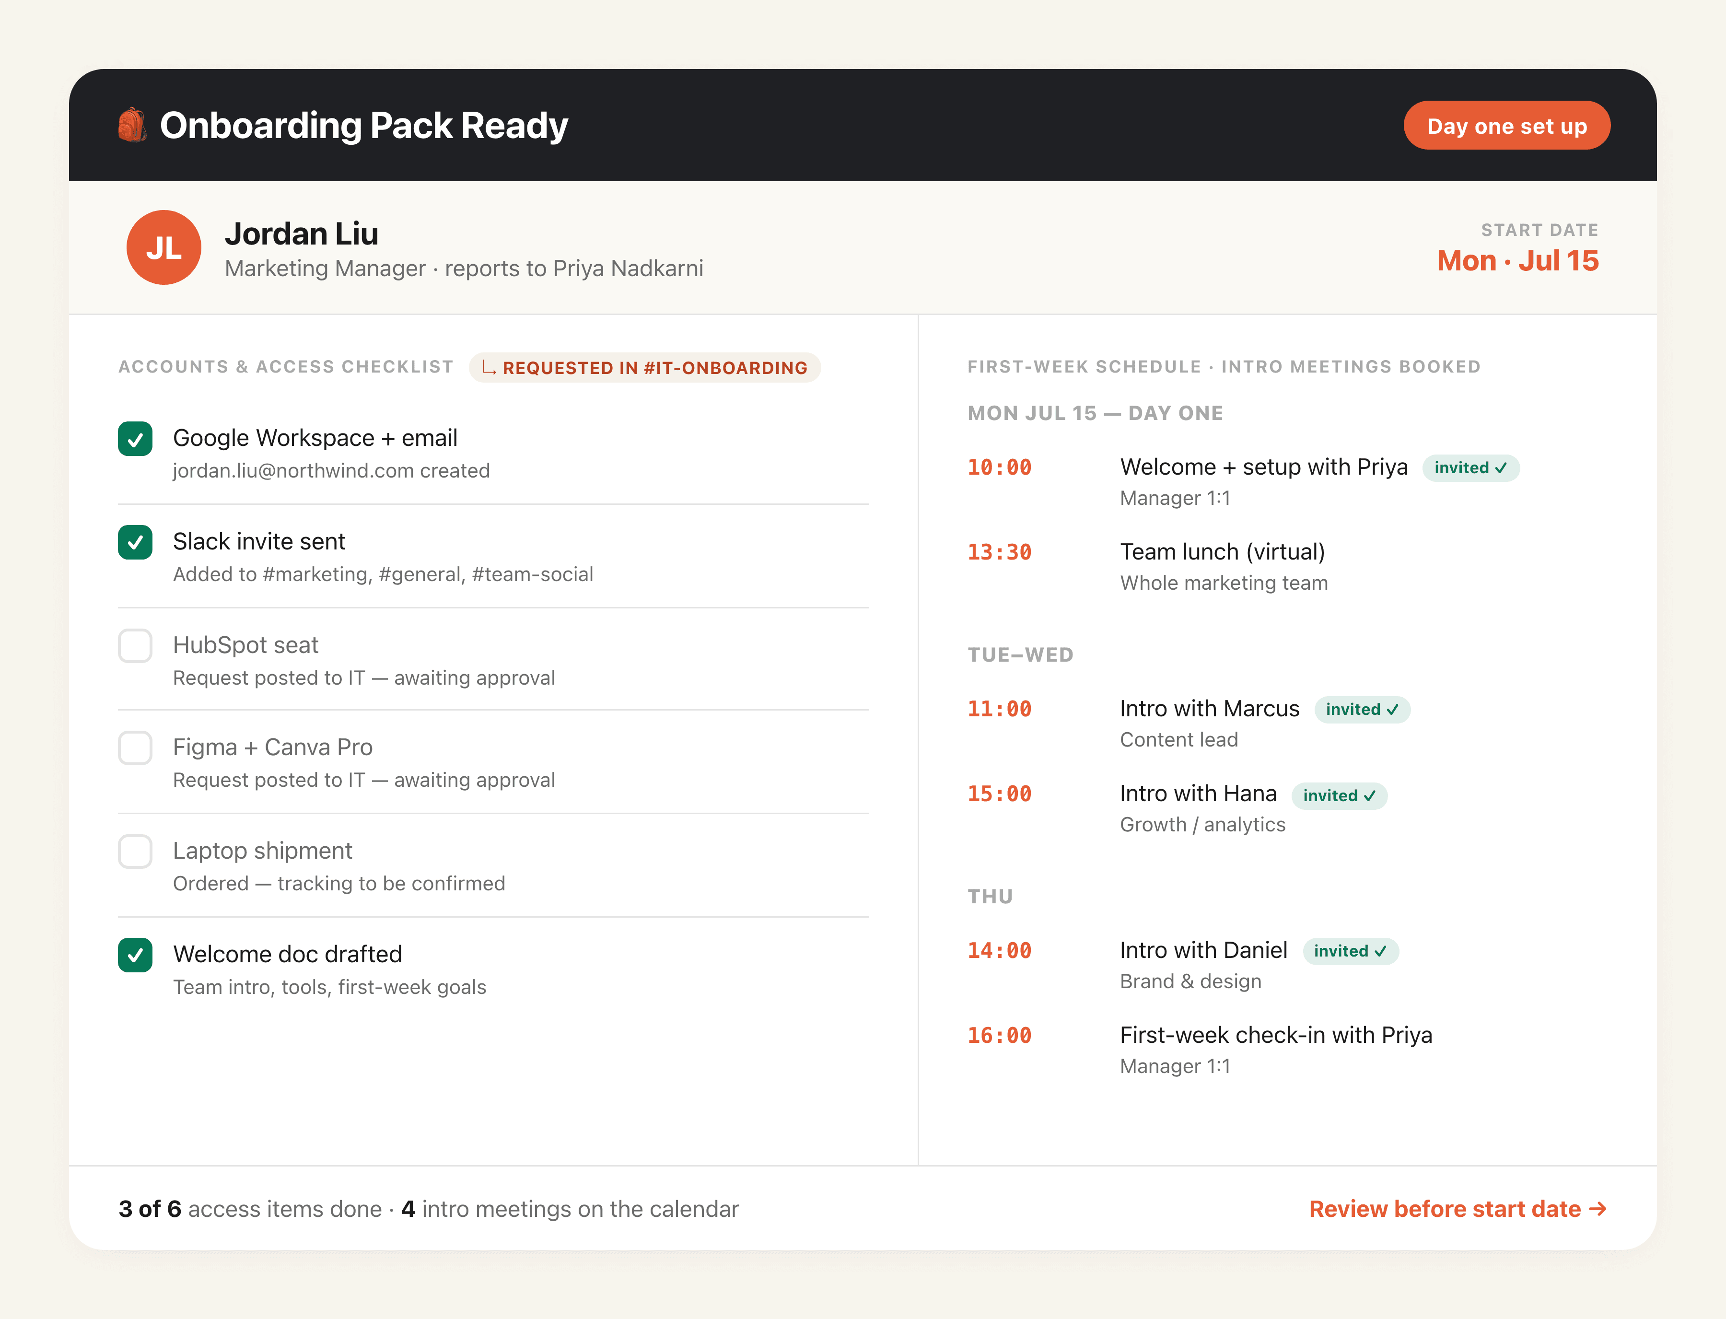Click "Marketing Manager · reports to Priya Nadkarni"

tap(464, 268)
